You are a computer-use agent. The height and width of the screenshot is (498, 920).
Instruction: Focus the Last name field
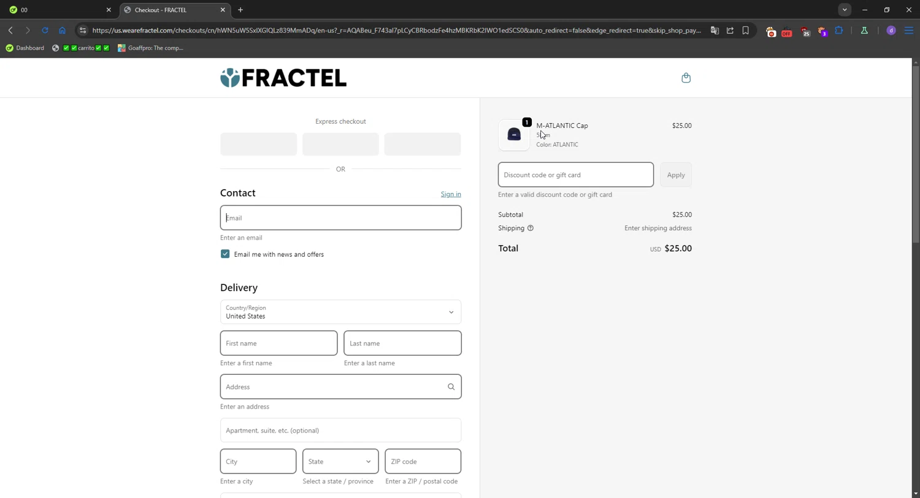402,343
